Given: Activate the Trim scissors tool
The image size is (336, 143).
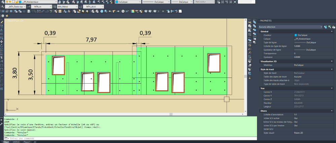Looking at the screenshot, I should click(x=2, y=57).
